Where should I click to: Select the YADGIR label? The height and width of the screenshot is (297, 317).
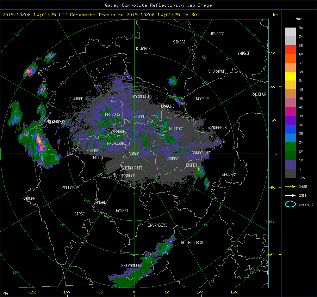click(x=244, y=53)
